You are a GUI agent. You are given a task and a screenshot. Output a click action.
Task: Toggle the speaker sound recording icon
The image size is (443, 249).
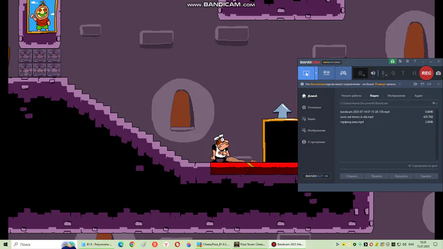point(373,73)
